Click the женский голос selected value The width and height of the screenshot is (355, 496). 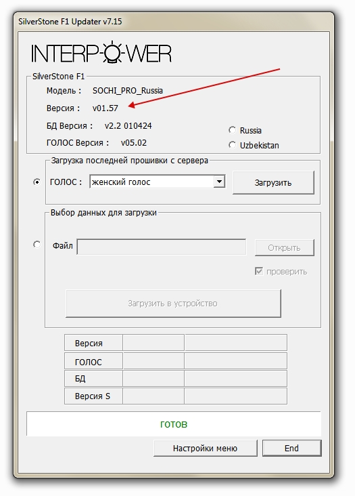(121, 182)
